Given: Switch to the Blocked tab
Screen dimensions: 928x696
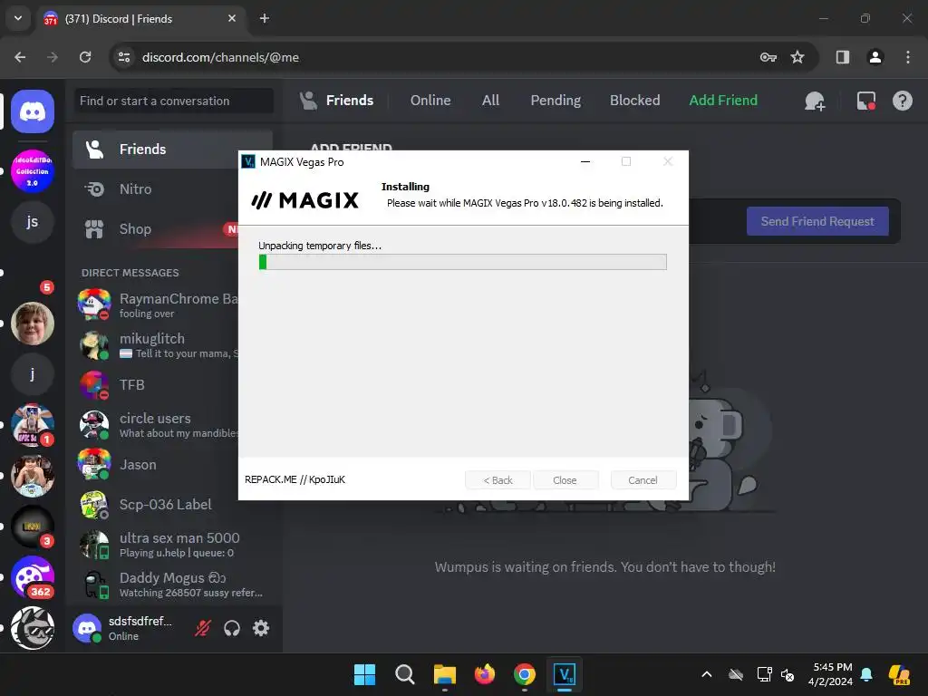Looking at the screenshot, I should (634, 101).
